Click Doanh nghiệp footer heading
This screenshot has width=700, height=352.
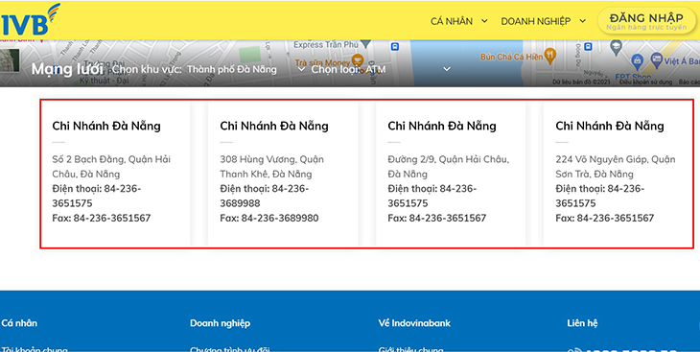click(x=221, y=323)
